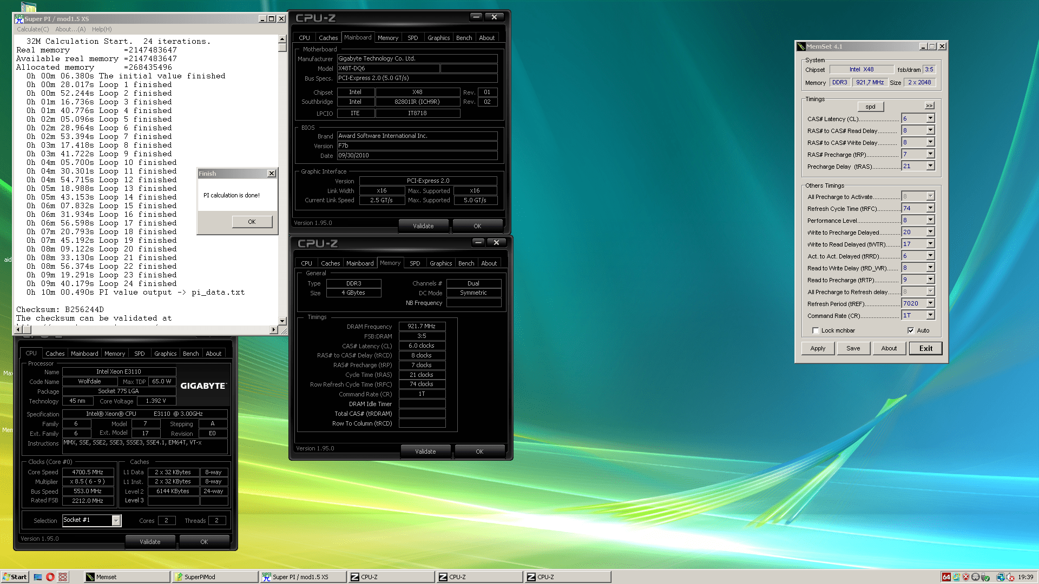Screen dimensions: 1039x584
Task: Open About tab in Memory CPU-Z window
Action: tap(489, 263)
